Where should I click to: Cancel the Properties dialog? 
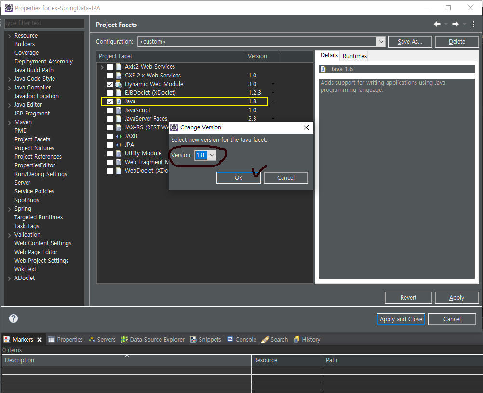pyautogui.click(x=452, y=319)
